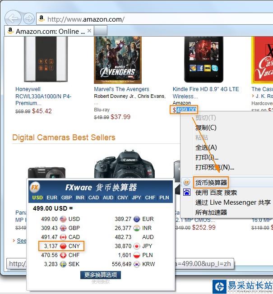Screen dimensions: 273x294
Task: Select CHF in the currency bar
Action: [x=150, y=198]
